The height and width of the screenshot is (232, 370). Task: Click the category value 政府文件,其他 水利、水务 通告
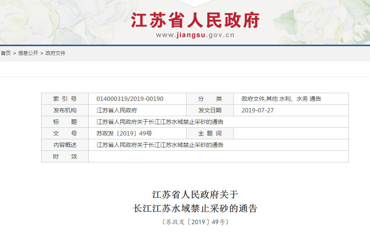pyautogui.click(x=281, y=99)
